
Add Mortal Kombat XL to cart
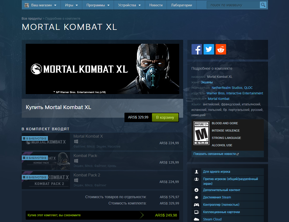tap(165, 117)
